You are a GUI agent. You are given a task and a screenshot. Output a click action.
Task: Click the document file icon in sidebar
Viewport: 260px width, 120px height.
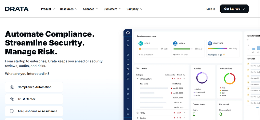[128, 114]
